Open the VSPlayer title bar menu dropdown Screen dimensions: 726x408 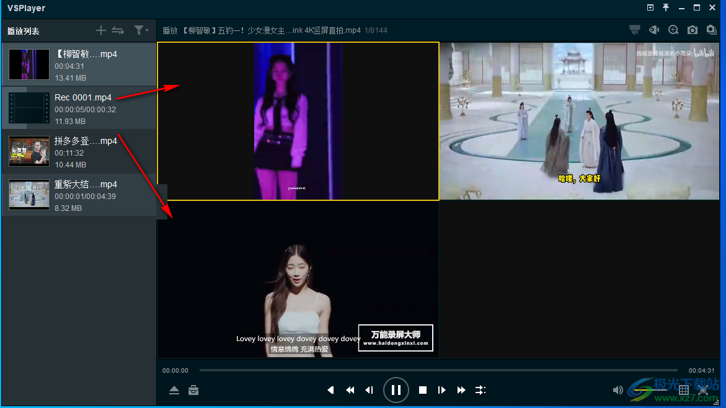[x=650, y=7]
